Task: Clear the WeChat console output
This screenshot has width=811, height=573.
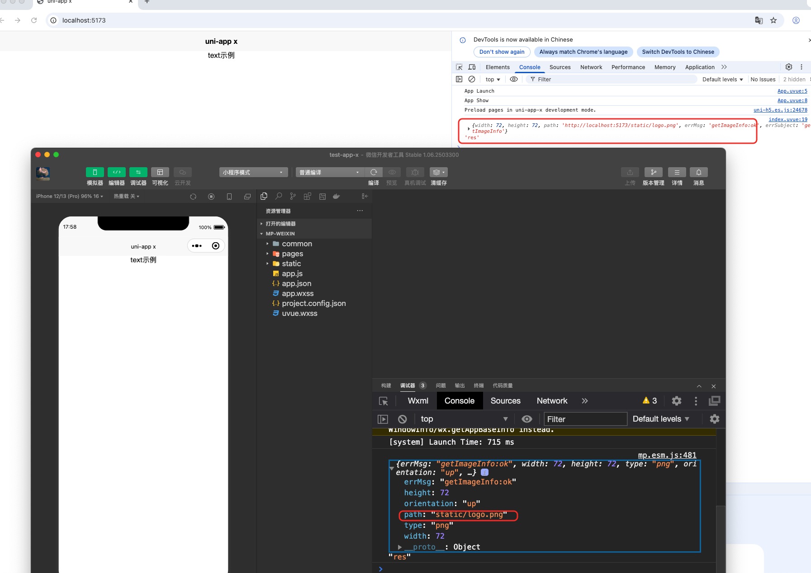Action: click(403, 419)
